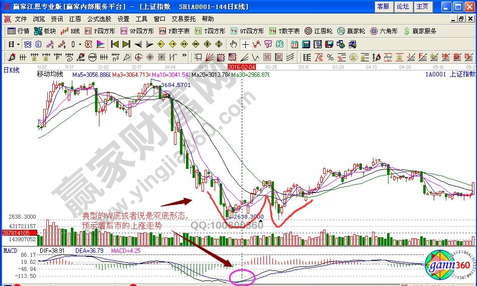Image resolution: width=477 pixels, height=286 pixels.
Task: Select the grid square drawing tool
Action: click(267, 57)
